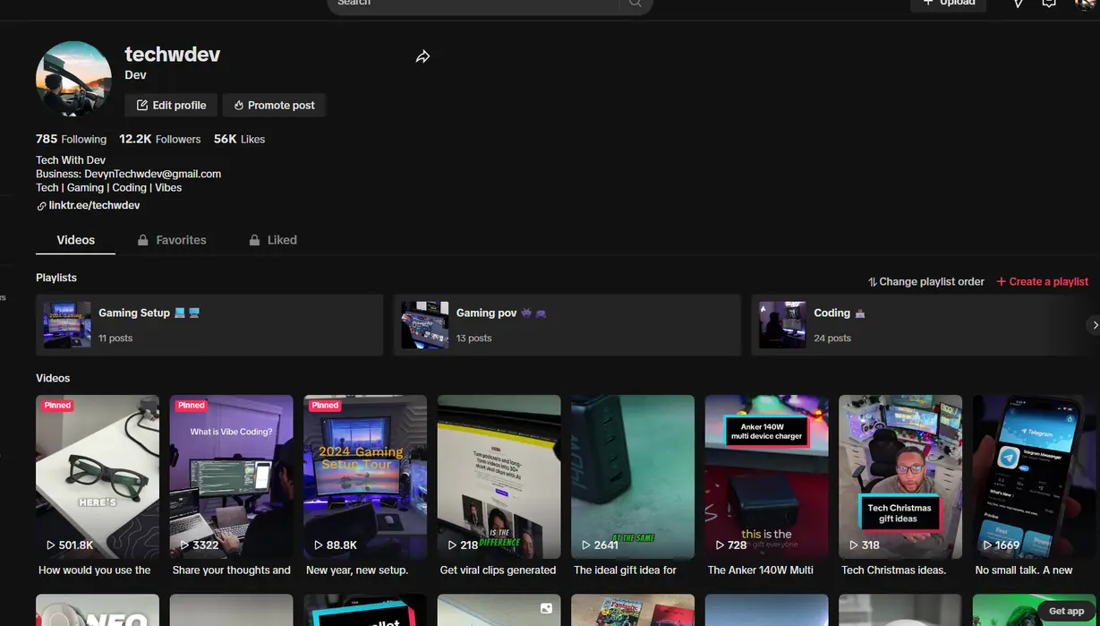Click the Upload button

click(x=949, y=4)
